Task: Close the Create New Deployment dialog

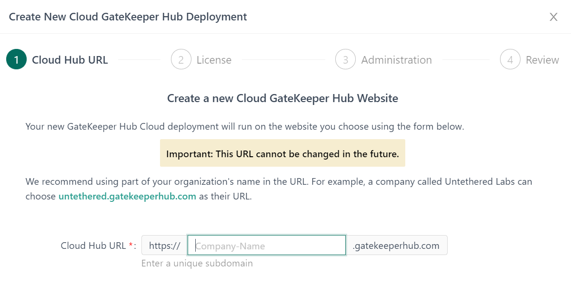Action: coord(553,17)
